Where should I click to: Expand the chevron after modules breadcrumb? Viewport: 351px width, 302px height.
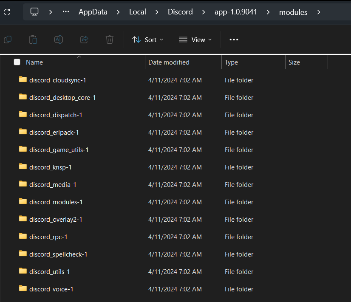[x=319, y=12]
